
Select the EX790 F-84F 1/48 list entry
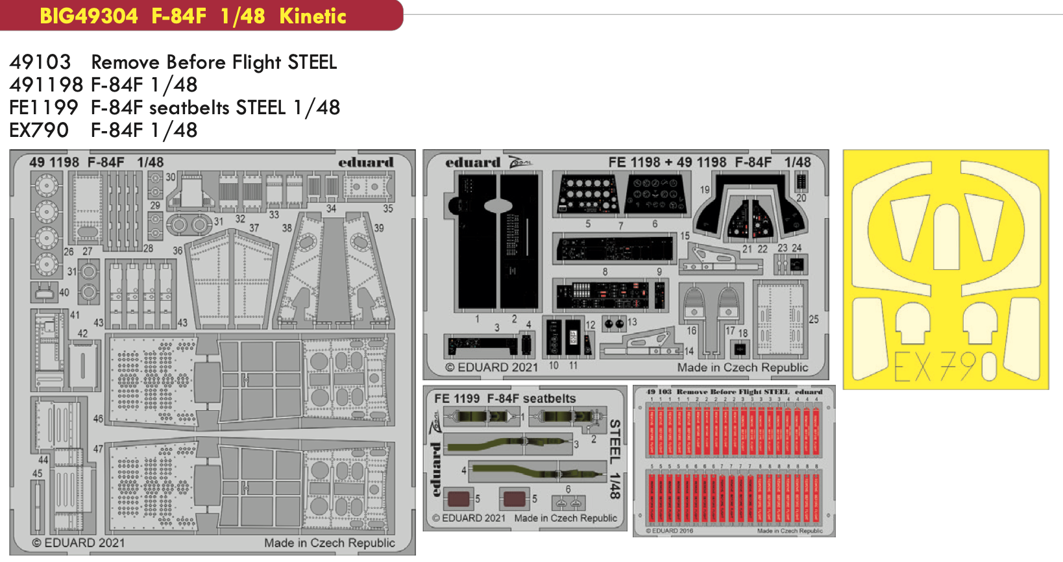(103, 130)
